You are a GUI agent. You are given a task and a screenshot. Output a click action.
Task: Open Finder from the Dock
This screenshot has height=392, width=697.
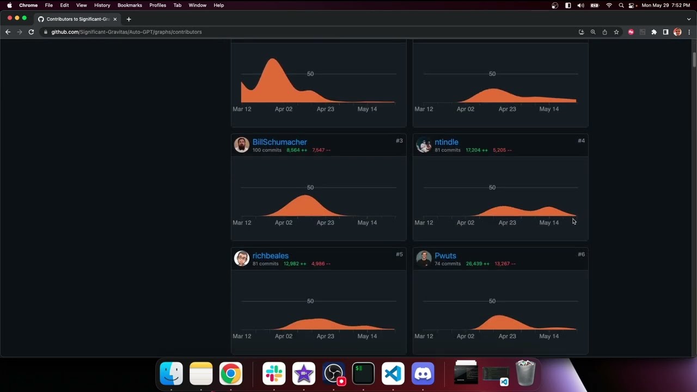tap(172, 374)
